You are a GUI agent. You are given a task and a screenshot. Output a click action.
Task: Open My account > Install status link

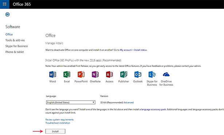point(133,50)
